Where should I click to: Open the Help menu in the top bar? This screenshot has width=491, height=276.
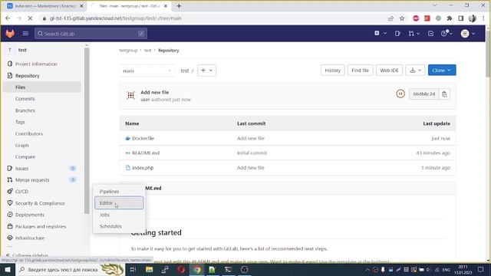(x=447, y=33)
